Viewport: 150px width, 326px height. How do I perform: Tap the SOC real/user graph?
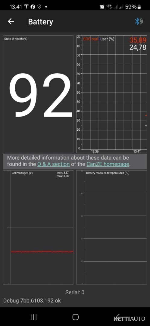pyautogui.click(x=112, y=94)
